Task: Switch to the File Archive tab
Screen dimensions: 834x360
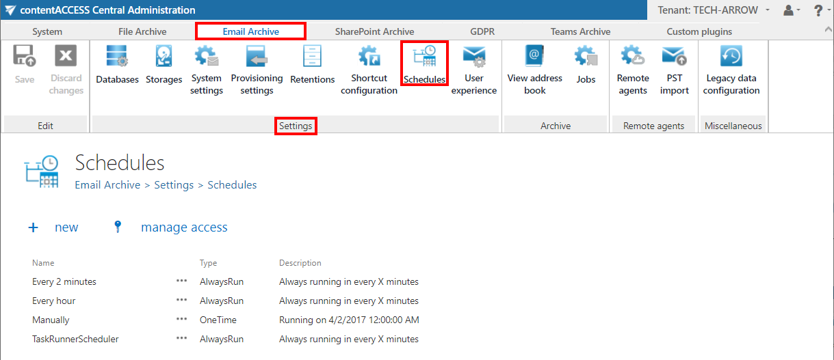Action: [x=142, y=31]
